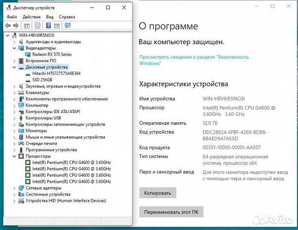Select the Устройства HID (Human Interface Devices) label
The height and width of the screenshot is (230, 298).
[x=66, y=201]
